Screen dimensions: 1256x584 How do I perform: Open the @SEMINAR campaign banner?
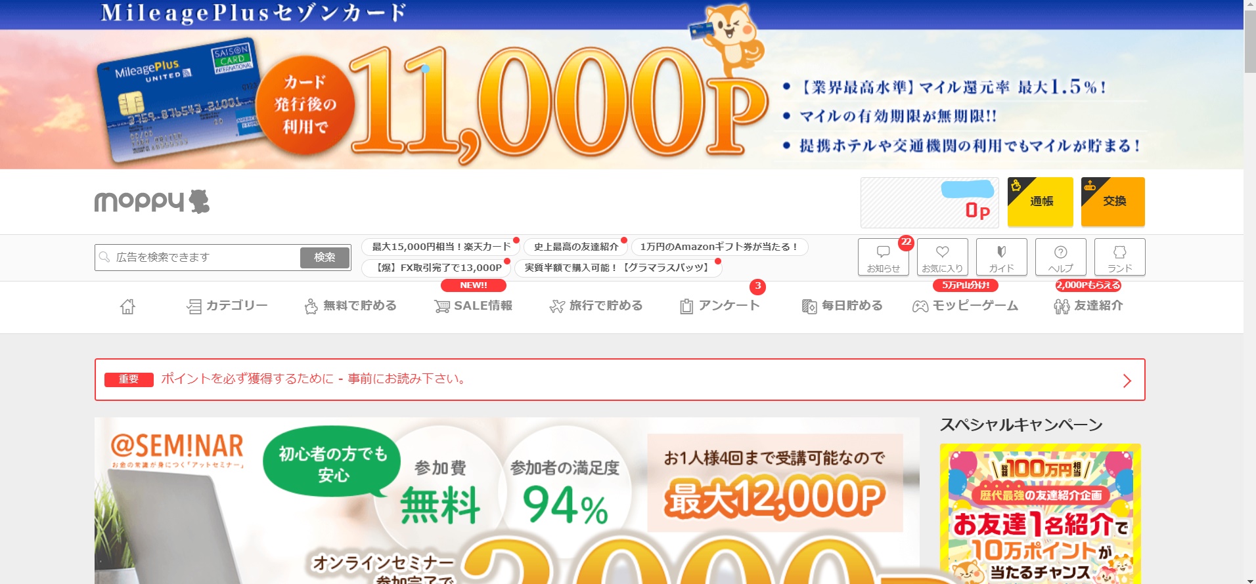point(506,501)
